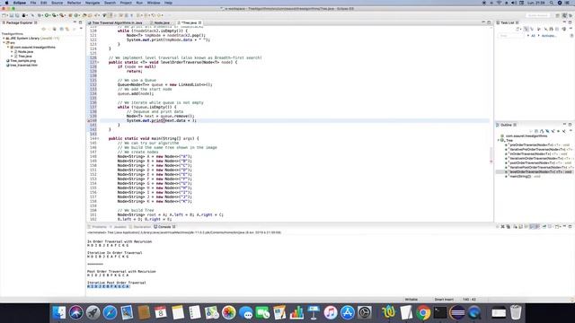
Task: Click the green Run toolbar button
Action: (47, 15)
